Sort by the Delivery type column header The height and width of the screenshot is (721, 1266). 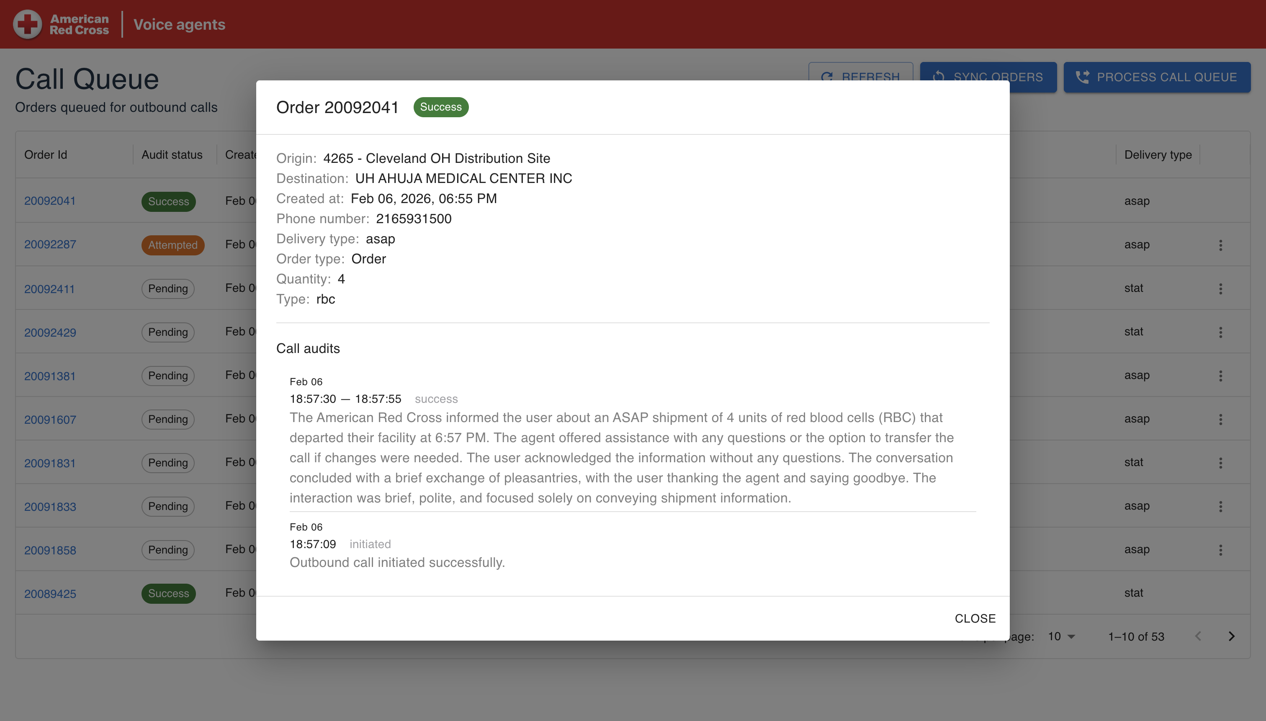1158,155
